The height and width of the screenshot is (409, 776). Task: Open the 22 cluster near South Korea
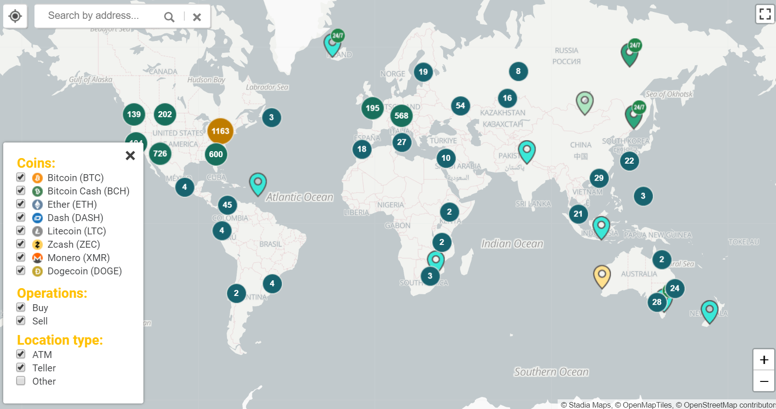[x=629, y=161]
